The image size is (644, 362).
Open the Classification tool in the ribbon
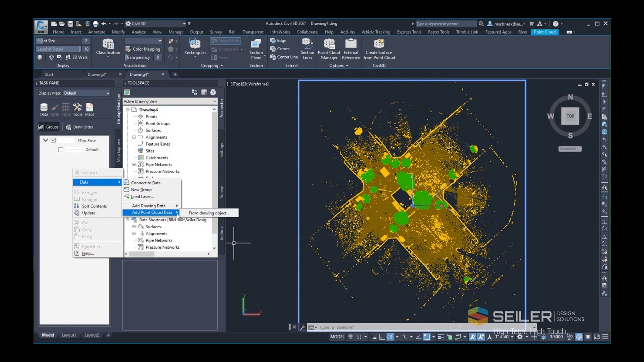(x=108, y=47)
